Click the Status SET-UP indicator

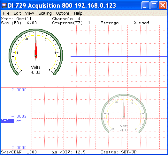coord(118,152)
